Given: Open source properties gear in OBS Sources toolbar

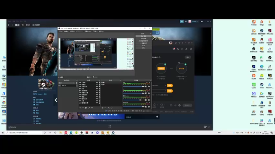Looking at the screenshot, I should click(86, 108).
